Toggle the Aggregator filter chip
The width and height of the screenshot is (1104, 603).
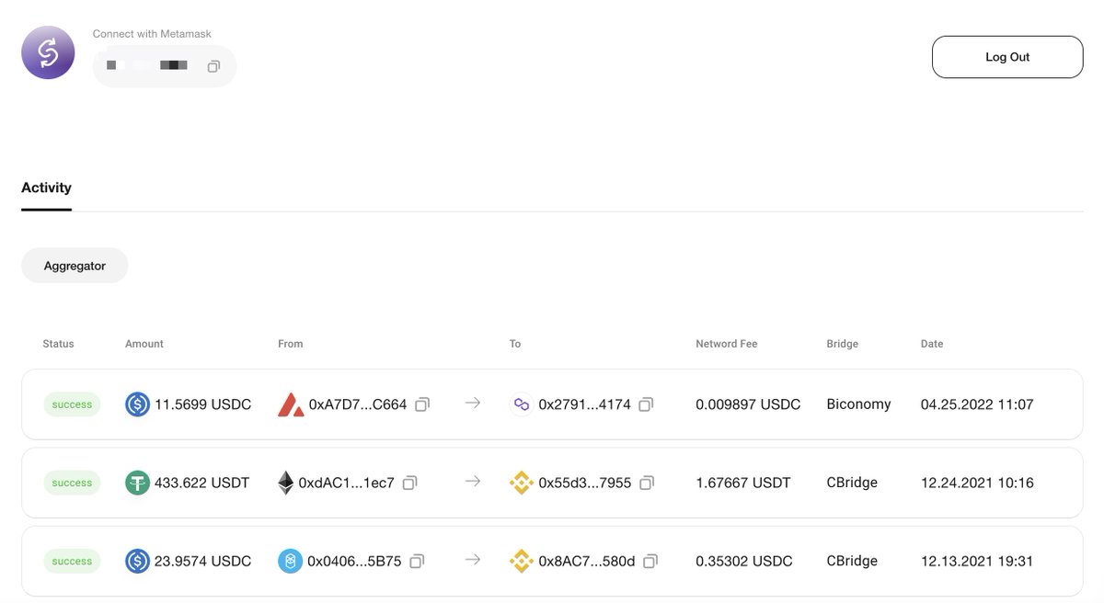75,265
